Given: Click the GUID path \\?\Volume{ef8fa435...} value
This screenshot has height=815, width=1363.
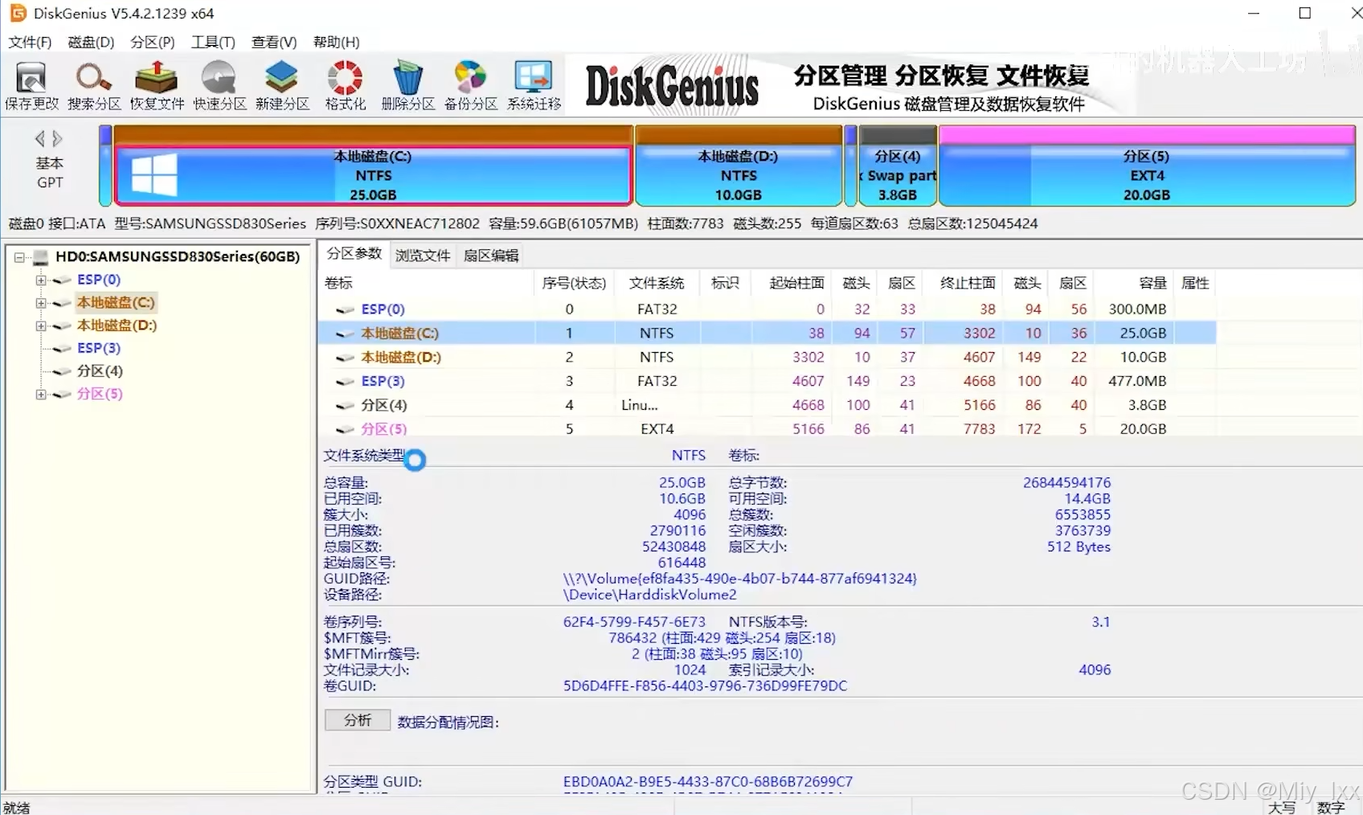Looking at the screenshot, I should (x=739, y=579).
